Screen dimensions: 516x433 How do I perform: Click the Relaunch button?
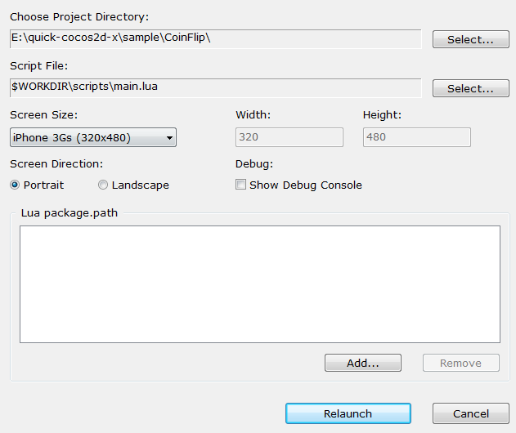point(348,413)
